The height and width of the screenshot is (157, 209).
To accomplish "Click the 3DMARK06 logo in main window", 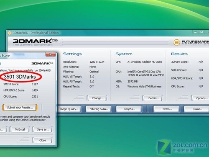I will coord(35,42).
